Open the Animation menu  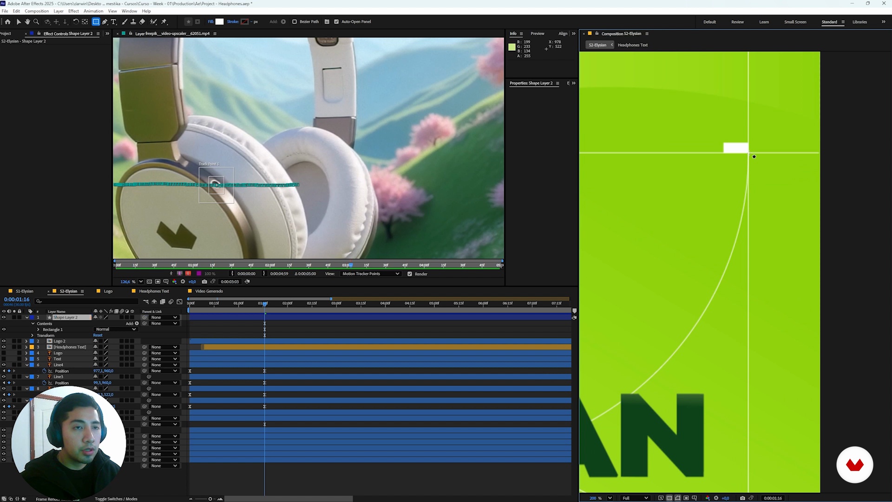coord(93,11)
